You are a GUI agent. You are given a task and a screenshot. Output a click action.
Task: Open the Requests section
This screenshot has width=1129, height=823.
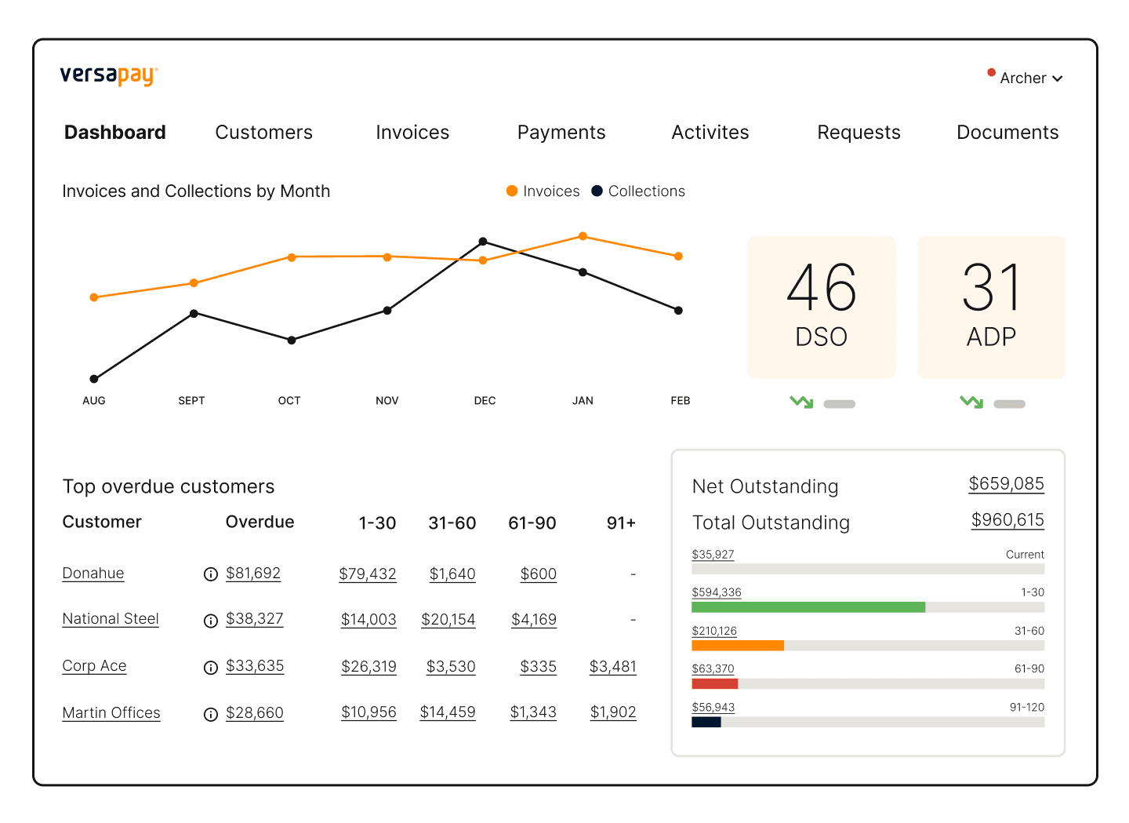859,132
